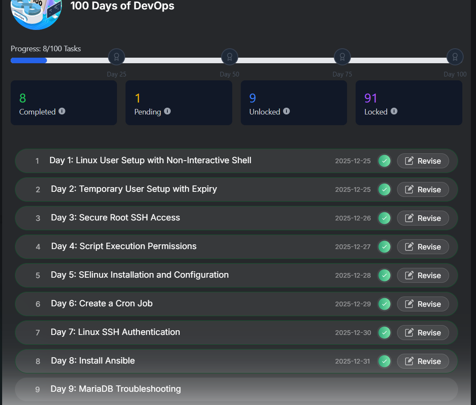Screen dimensions: 476x405
Task: Click info icon next to Unlocked
Action: [x=286, y=111]
